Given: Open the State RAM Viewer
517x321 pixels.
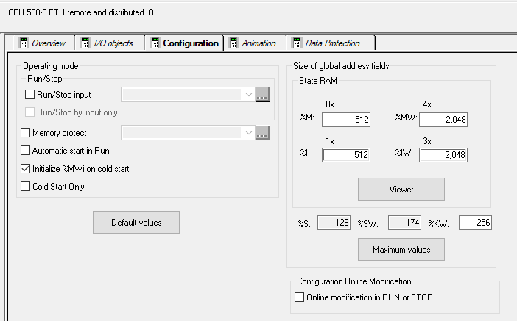Looking at the screenshot, I should [x=401, y=189].
